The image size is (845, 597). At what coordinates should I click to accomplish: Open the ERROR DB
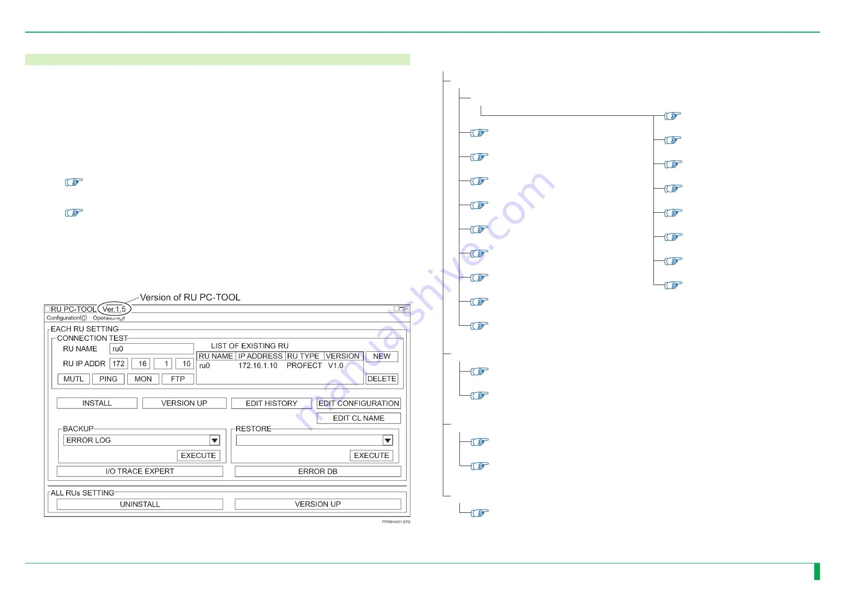pyautogui.click(x=318, y=471)
